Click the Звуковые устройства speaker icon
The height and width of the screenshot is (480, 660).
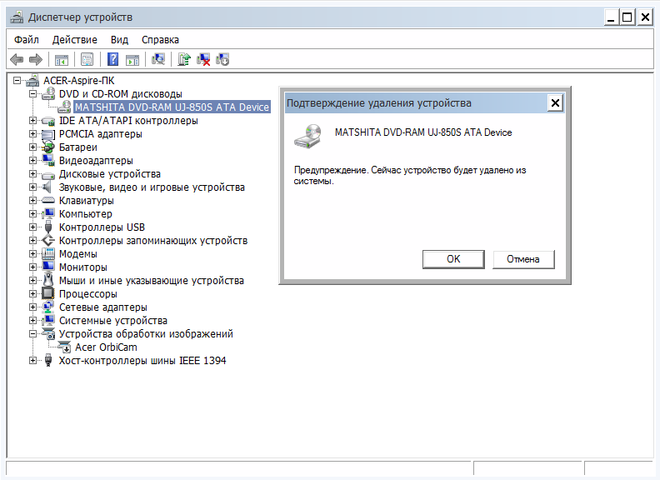47,187
